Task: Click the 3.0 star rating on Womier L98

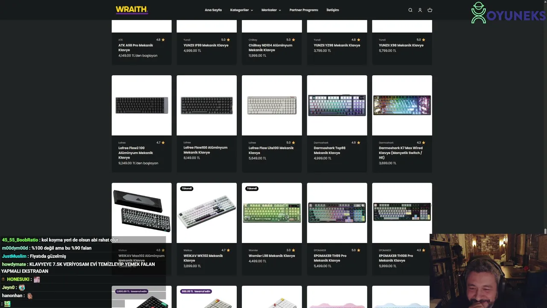Action: [291, 250]
